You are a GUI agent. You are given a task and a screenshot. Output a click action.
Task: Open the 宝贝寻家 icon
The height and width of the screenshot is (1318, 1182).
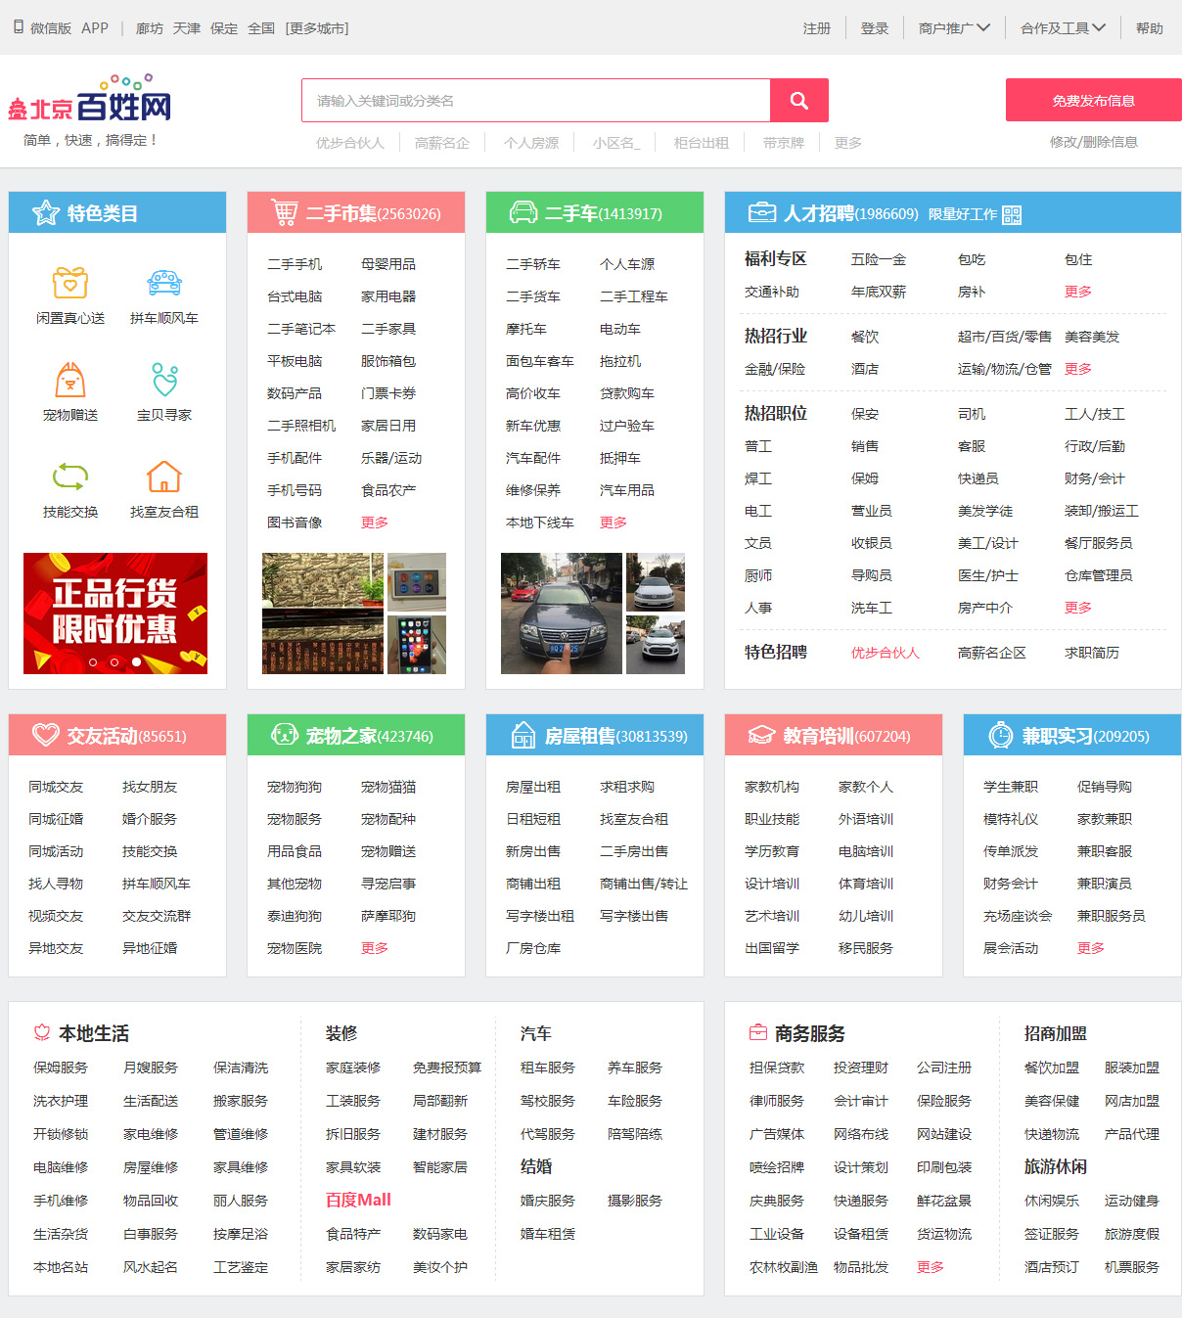point(164,380)
